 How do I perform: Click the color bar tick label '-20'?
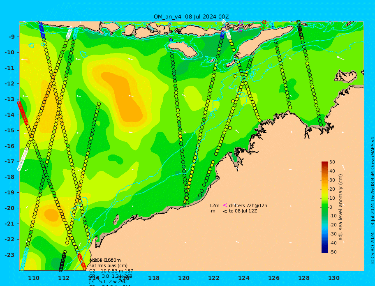[x=333, y=225]
